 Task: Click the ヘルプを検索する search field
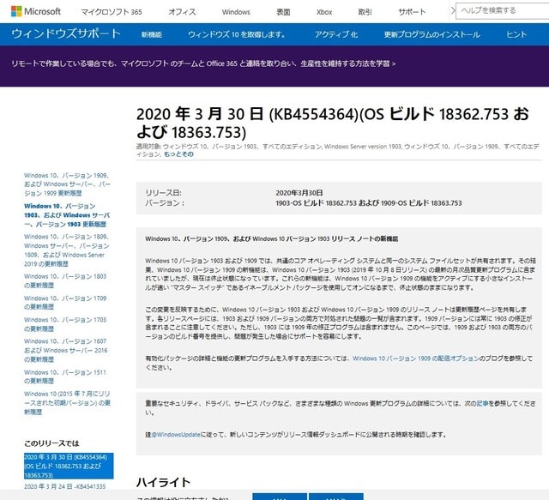click(x=502, y=10)
